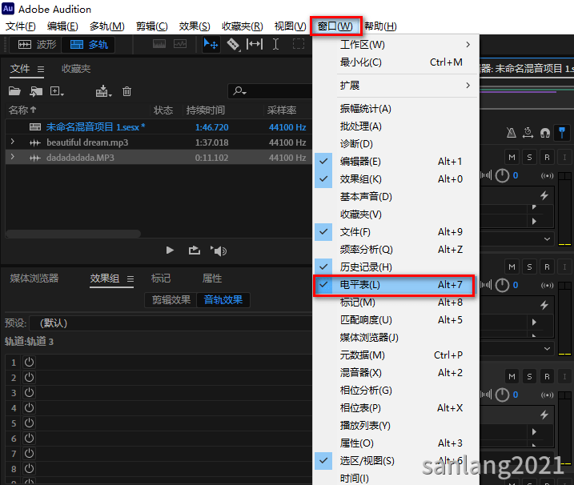Toggle power for effect slot 1
This screenshot has height=485, width=574.
tap(29, 362)
